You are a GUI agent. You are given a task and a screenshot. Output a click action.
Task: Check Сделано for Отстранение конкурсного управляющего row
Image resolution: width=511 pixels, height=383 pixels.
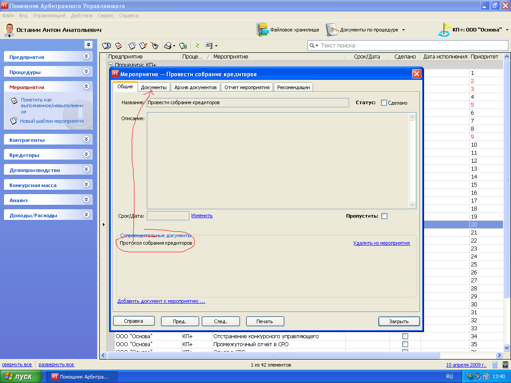coord(405,336)
